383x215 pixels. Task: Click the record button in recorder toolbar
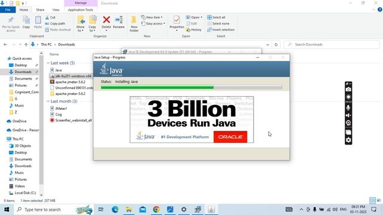(348, 97)
